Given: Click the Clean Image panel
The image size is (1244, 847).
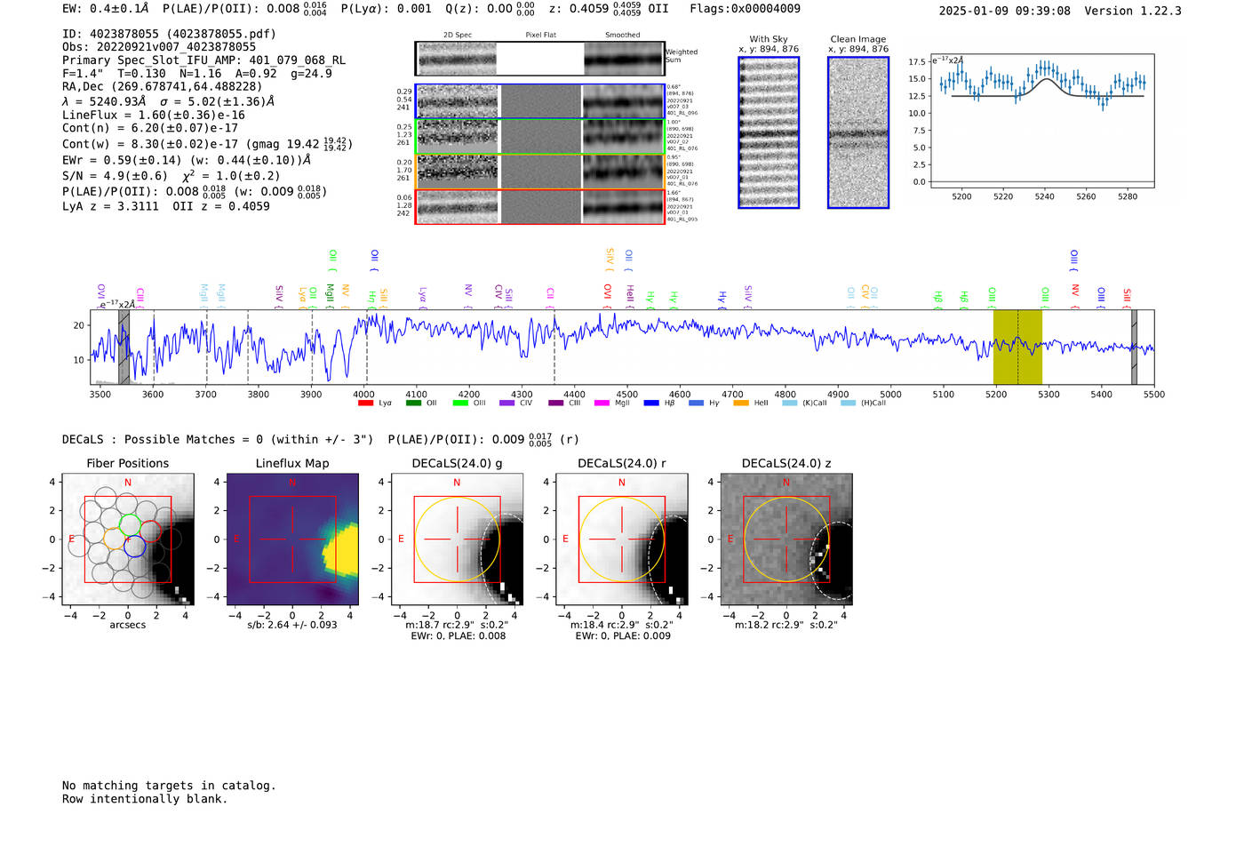Looking at the screenshot, I should 858,132.
